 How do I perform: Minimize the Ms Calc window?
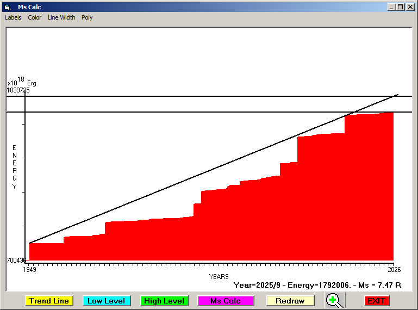click(391, 7)
